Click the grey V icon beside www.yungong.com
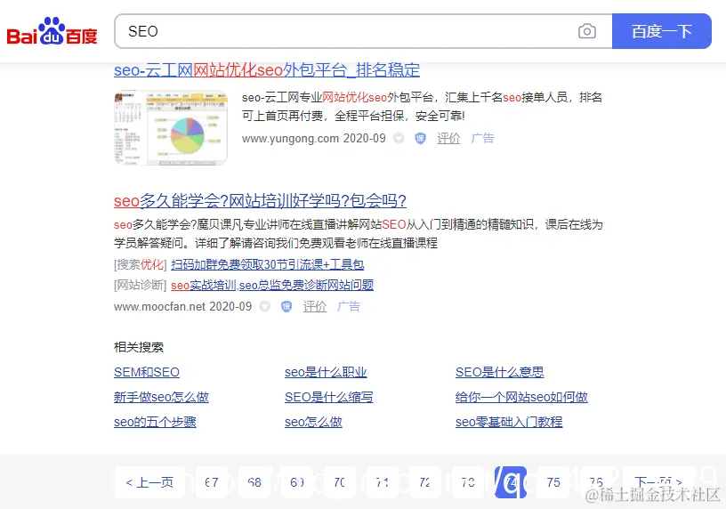Viewport: 726px width, 509px height. 399,138
